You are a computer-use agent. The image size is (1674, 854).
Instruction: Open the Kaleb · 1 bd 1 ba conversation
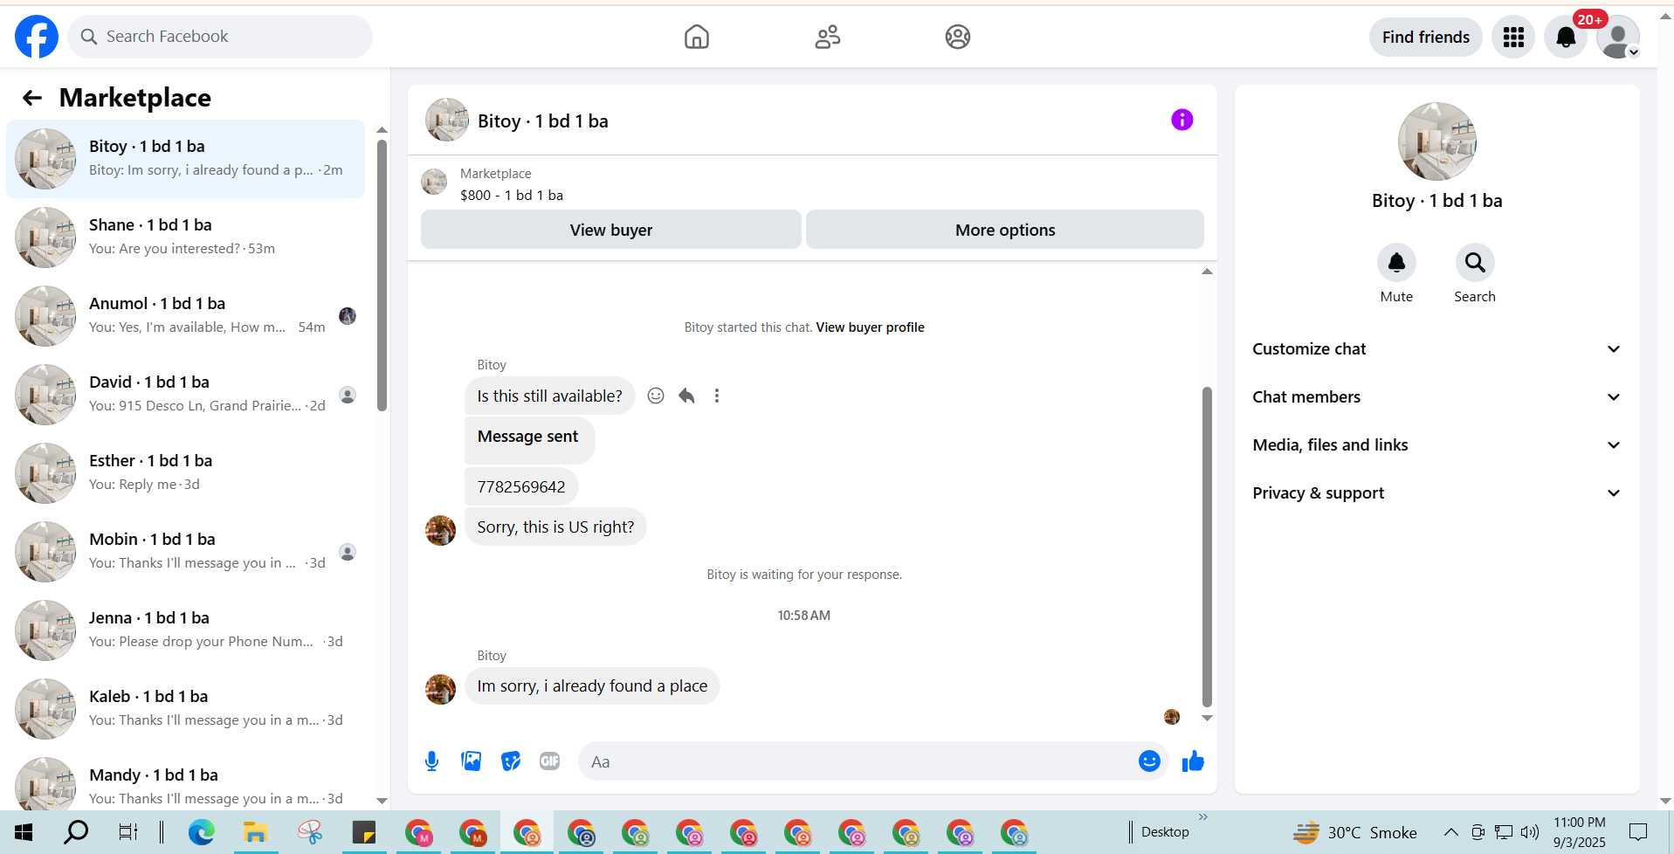[185, 709]
